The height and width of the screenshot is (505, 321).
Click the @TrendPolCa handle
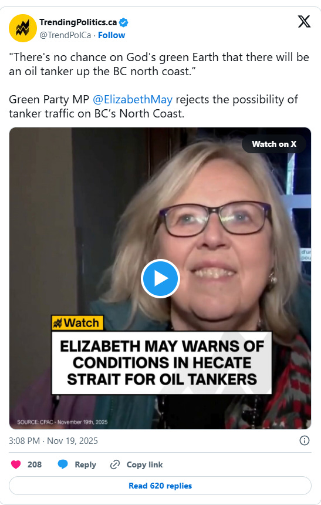coord(65,35)
